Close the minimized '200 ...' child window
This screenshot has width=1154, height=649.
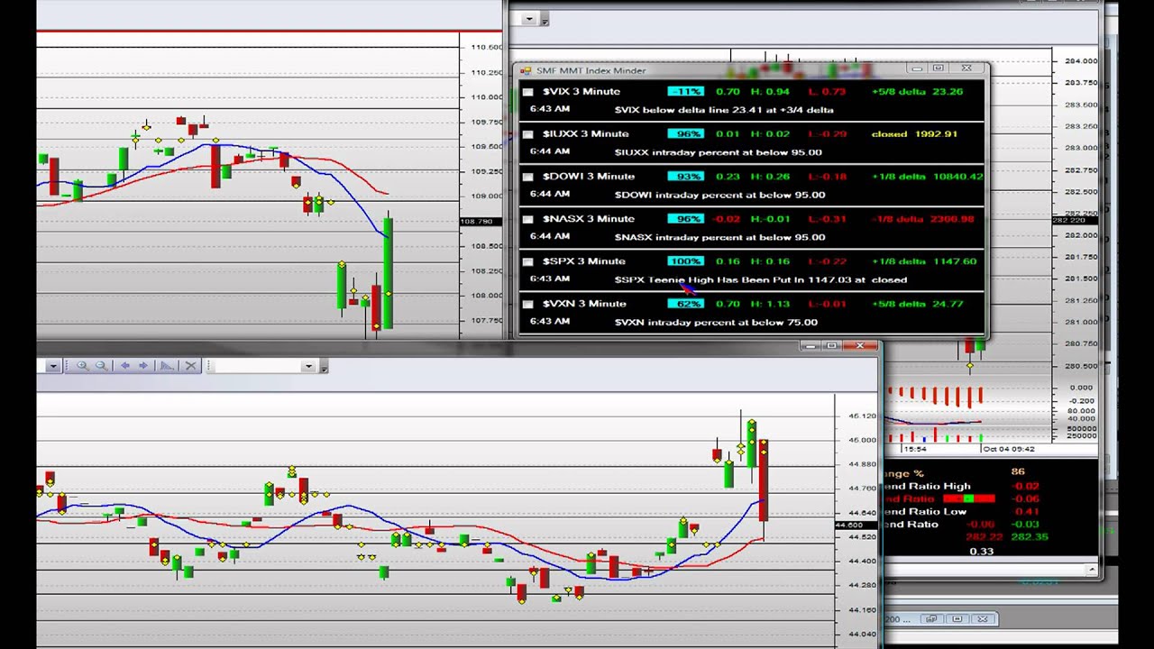pos(984,619)
